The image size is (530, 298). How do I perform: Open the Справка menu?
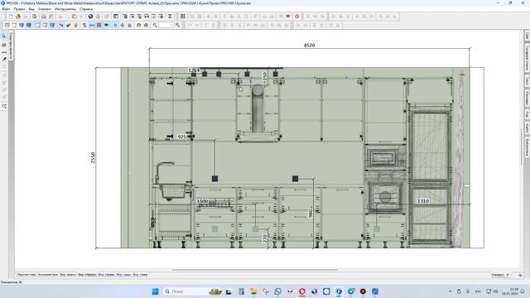point(86,9)
